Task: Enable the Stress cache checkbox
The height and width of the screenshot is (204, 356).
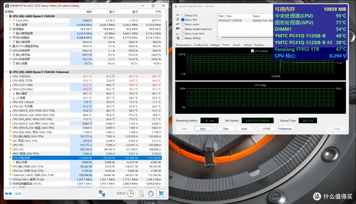Action: (x=183, y=24)
